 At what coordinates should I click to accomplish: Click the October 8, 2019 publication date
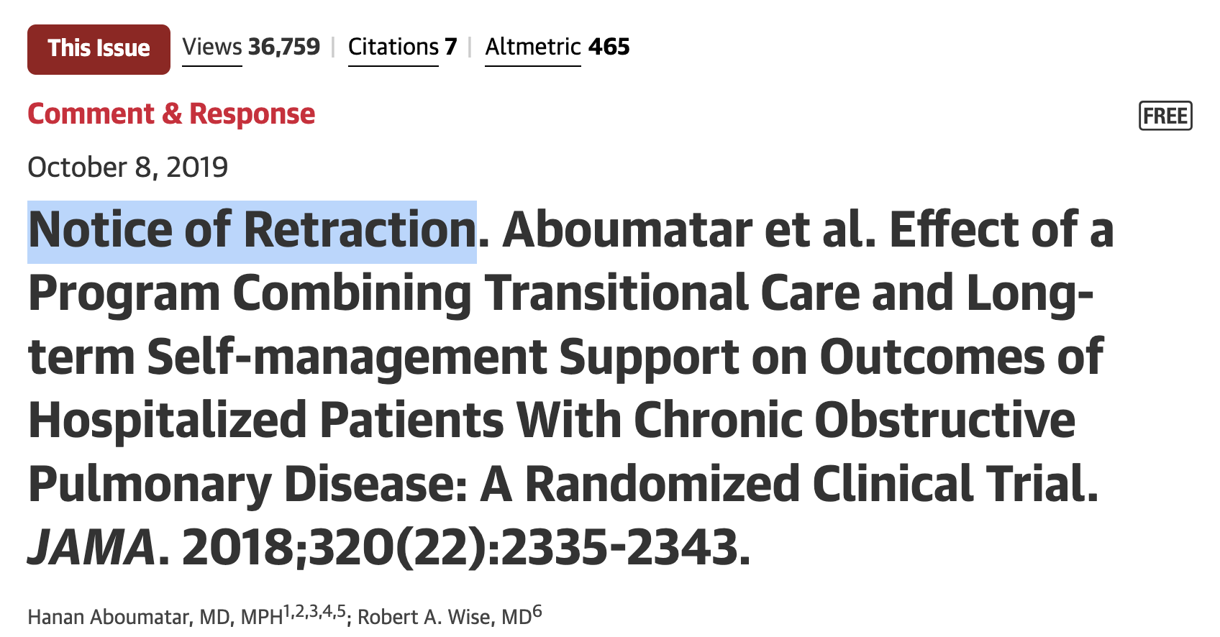(x=128, y=168)
